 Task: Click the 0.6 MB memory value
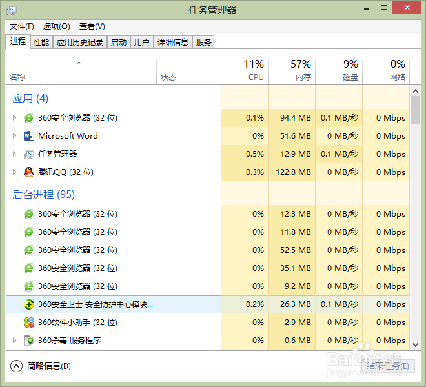[298, 341]
